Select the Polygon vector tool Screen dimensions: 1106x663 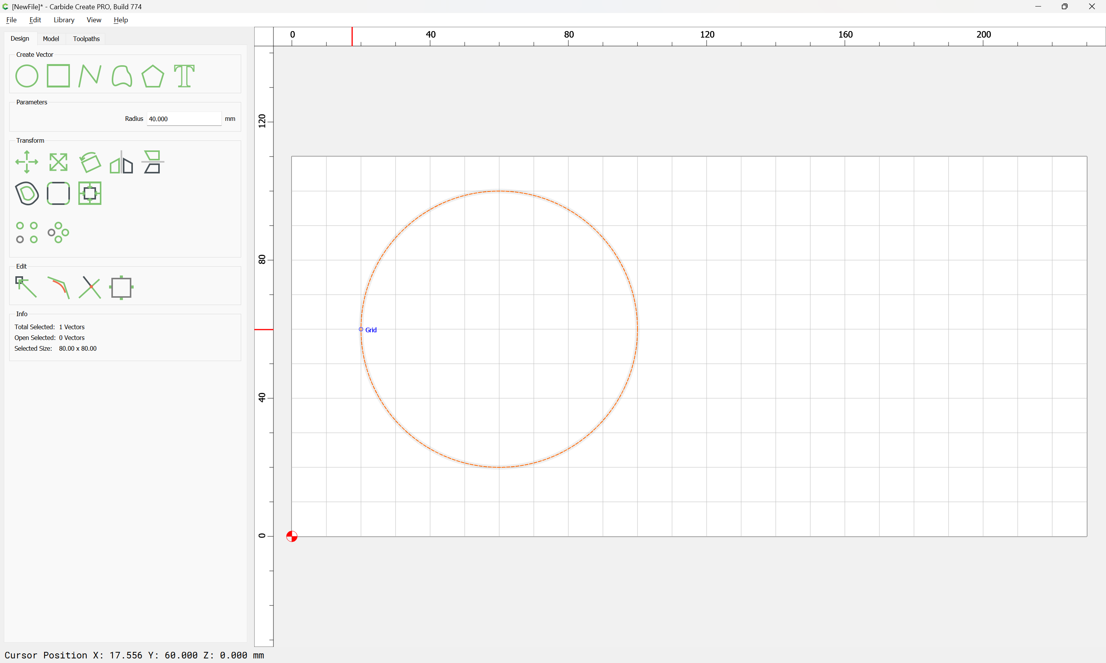click(153, 76)
